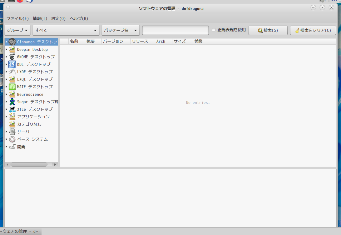Open the ヘルプ(H) menu
341x235 pixels.
point(79,18)
